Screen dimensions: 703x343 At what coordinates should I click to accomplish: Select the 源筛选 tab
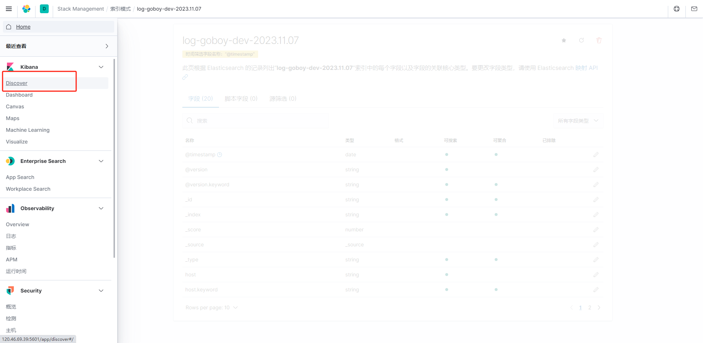click(x=282, y=98)
